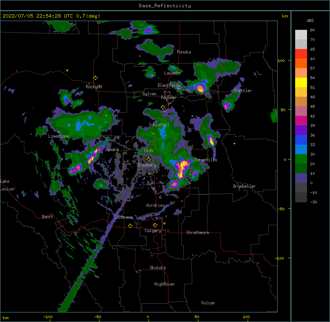This screenshot has width=330, height=322.
Task: Click the Banff label
Action: pos(47,217)
